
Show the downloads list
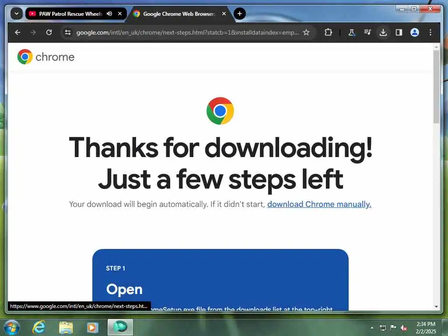coord(383,32)
